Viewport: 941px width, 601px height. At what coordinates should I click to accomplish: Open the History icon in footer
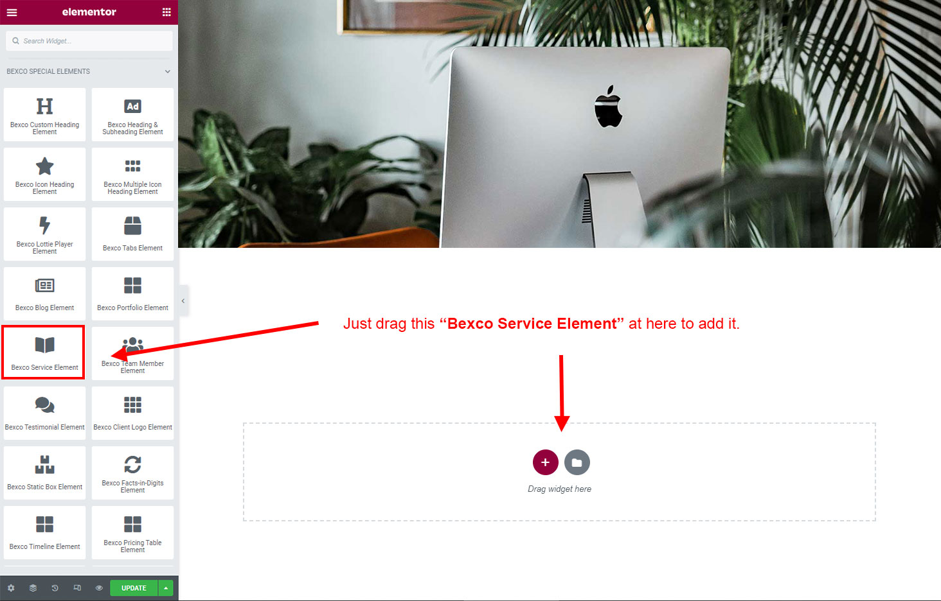(55, 588)
